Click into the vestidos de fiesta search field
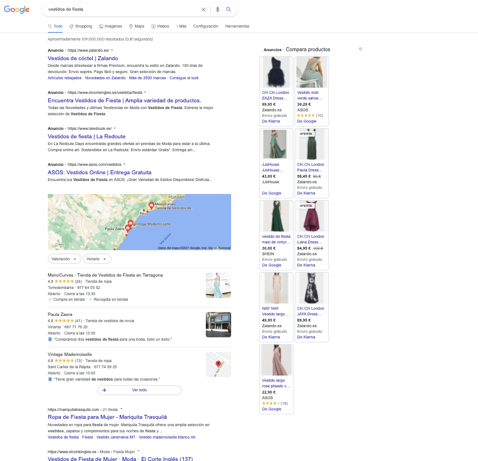 coord(122,10)
